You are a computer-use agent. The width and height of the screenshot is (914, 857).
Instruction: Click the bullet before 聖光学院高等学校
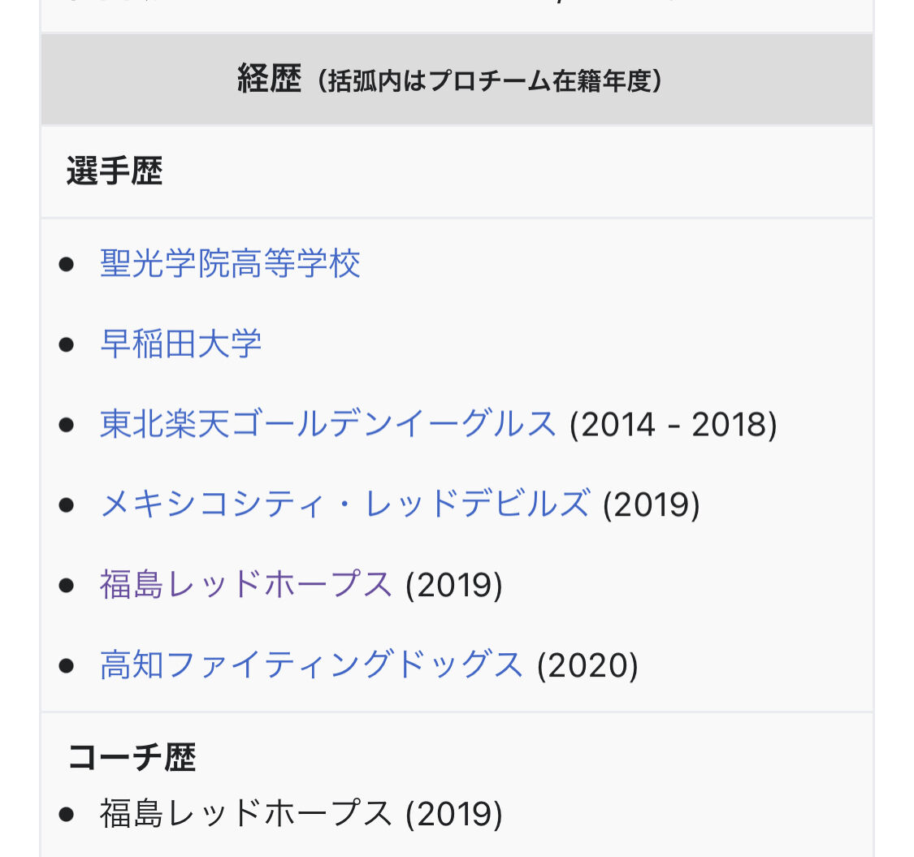[67, 265]
